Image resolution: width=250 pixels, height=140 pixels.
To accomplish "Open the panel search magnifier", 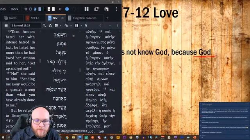I will (44, 25).
